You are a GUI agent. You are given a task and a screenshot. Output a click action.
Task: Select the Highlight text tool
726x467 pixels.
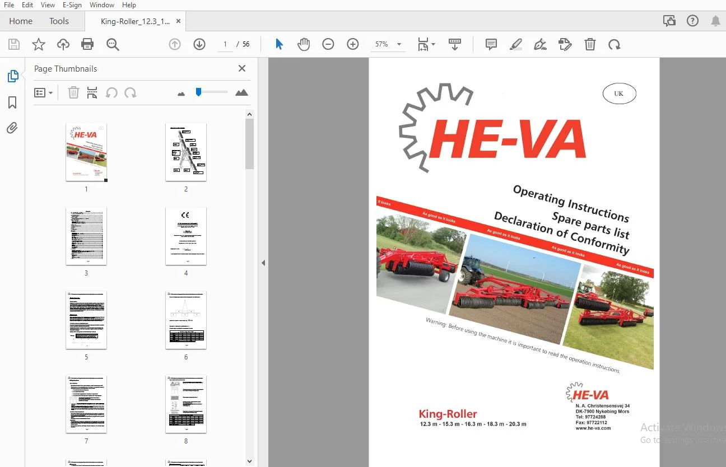(x=516, y=45)
